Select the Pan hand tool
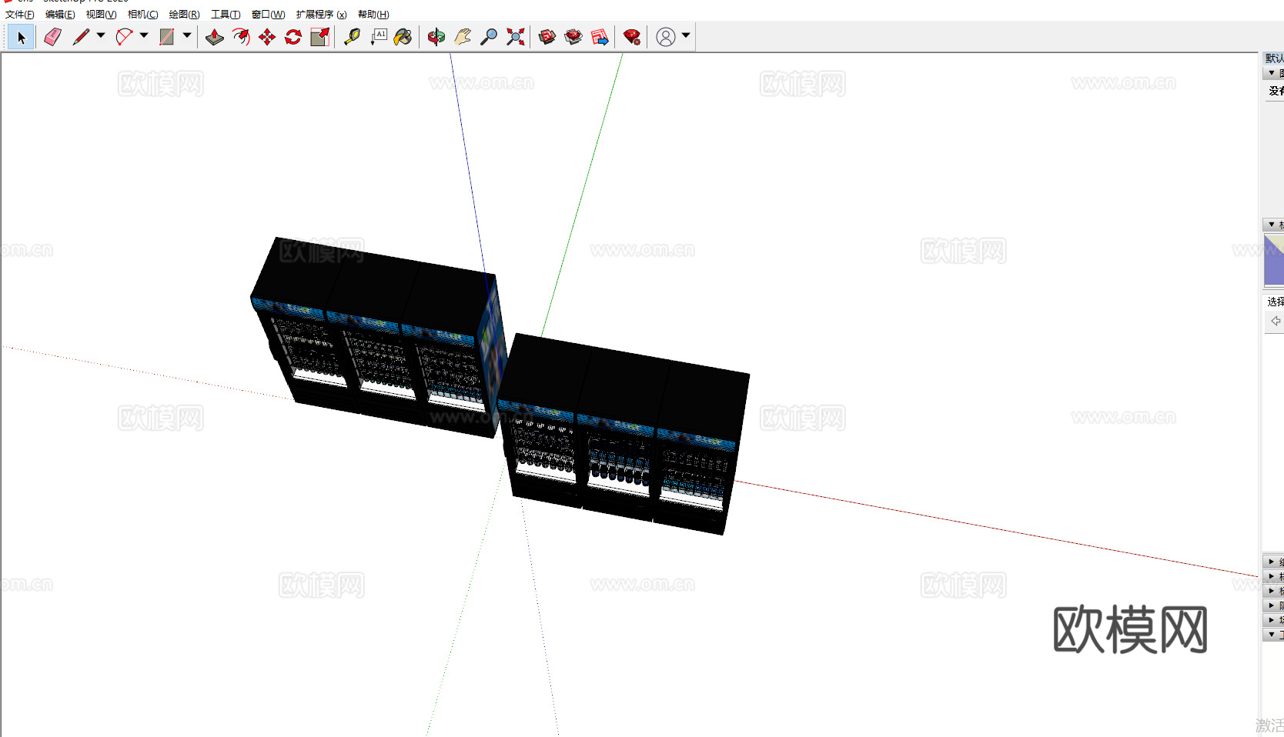 463,37
